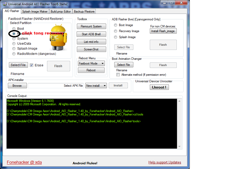Screen dimensions: 251x169
Task: Open the Fonehacker @ xda link
Action: pos(24,162)
